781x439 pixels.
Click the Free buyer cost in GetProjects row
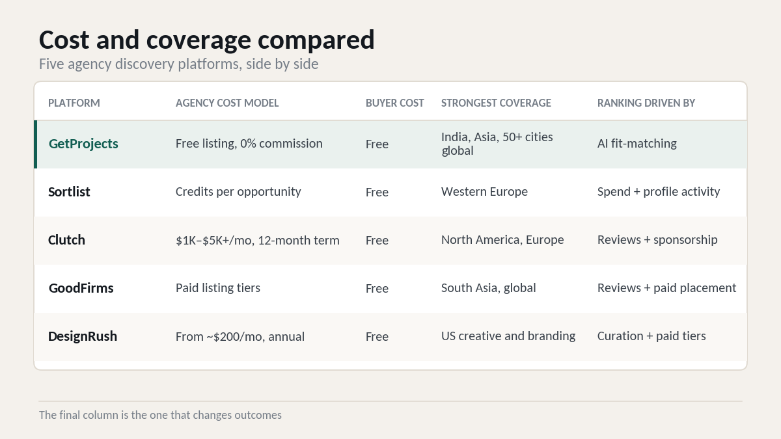tap(377, 144)
